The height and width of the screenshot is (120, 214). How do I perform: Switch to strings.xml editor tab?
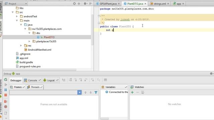coord(160,4)
